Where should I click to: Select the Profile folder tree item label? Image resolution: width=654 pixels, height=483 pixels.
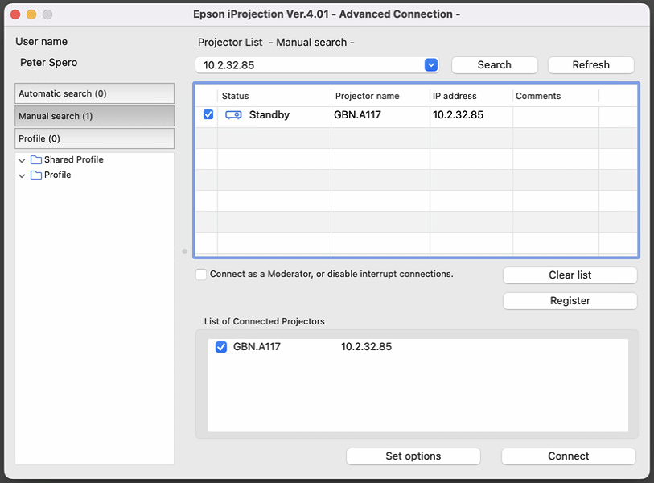[x=58, y=175]
